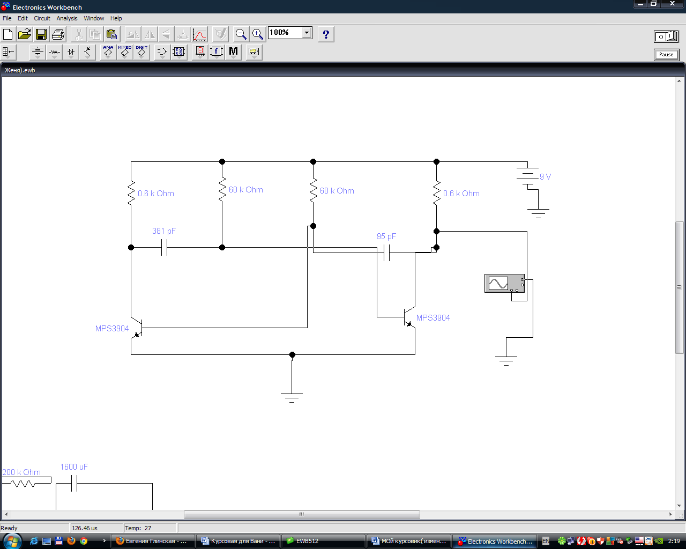Open the Logic Gates parts bin

pyautogui.click(x=162, y=52)
